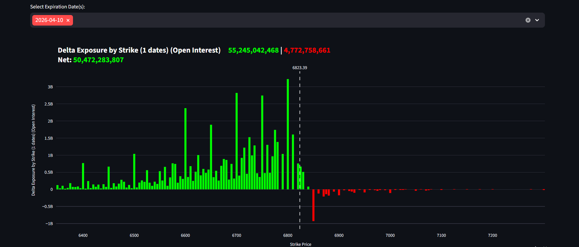Screen dimensions: 579x247
Task: Click the Net 50,472,283,807 value
Action: 98,60
